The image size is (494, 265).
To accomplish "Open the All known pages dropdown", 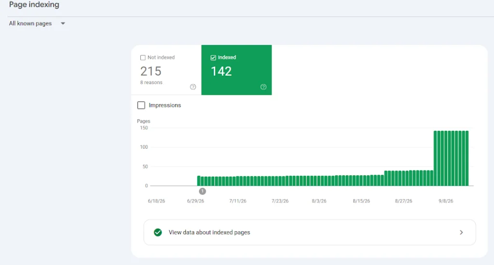I will pos(37,23).
